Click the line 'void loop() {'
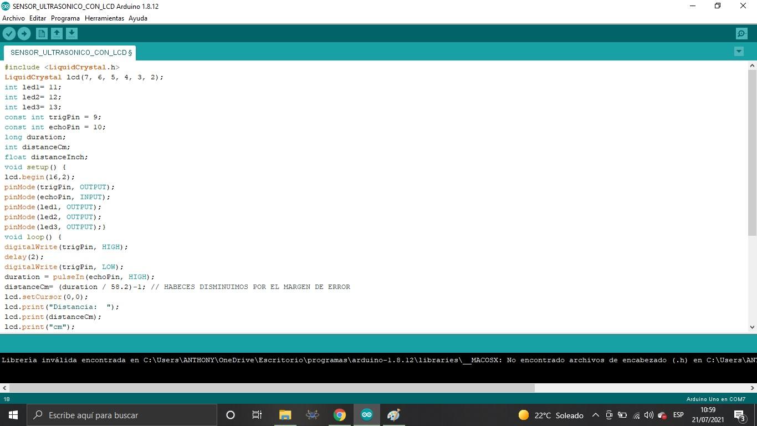This screenshot has height=426, width=757. pyautogui.click(x=33, y=237)
